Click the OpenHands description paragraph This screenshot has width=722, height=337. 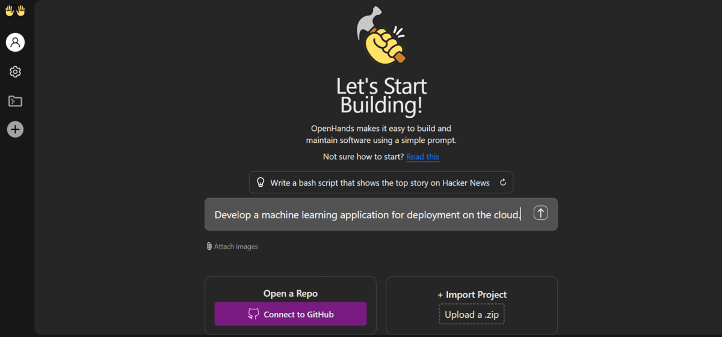pos(381,135)
